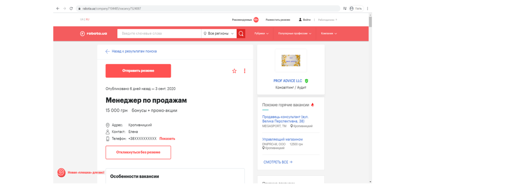Go back via Назад к результатам поиска
The image size is (516, 194).
click(131, 51)
